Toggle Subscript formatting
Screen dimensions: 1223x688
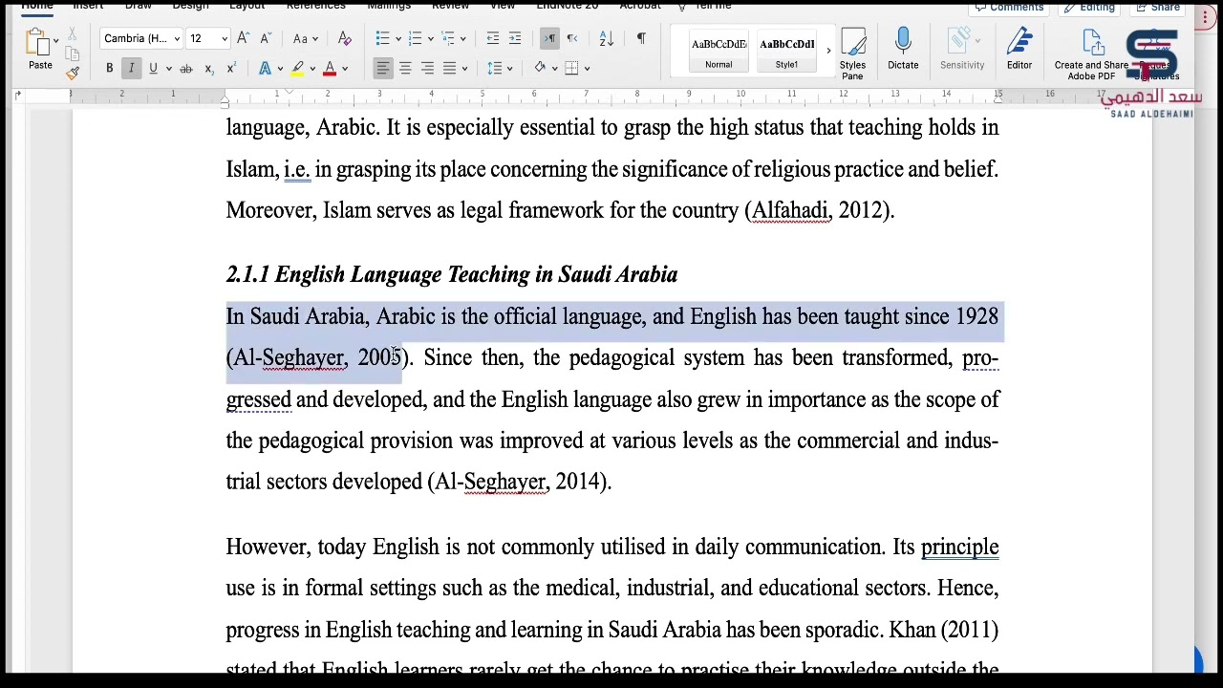(210, 68)
